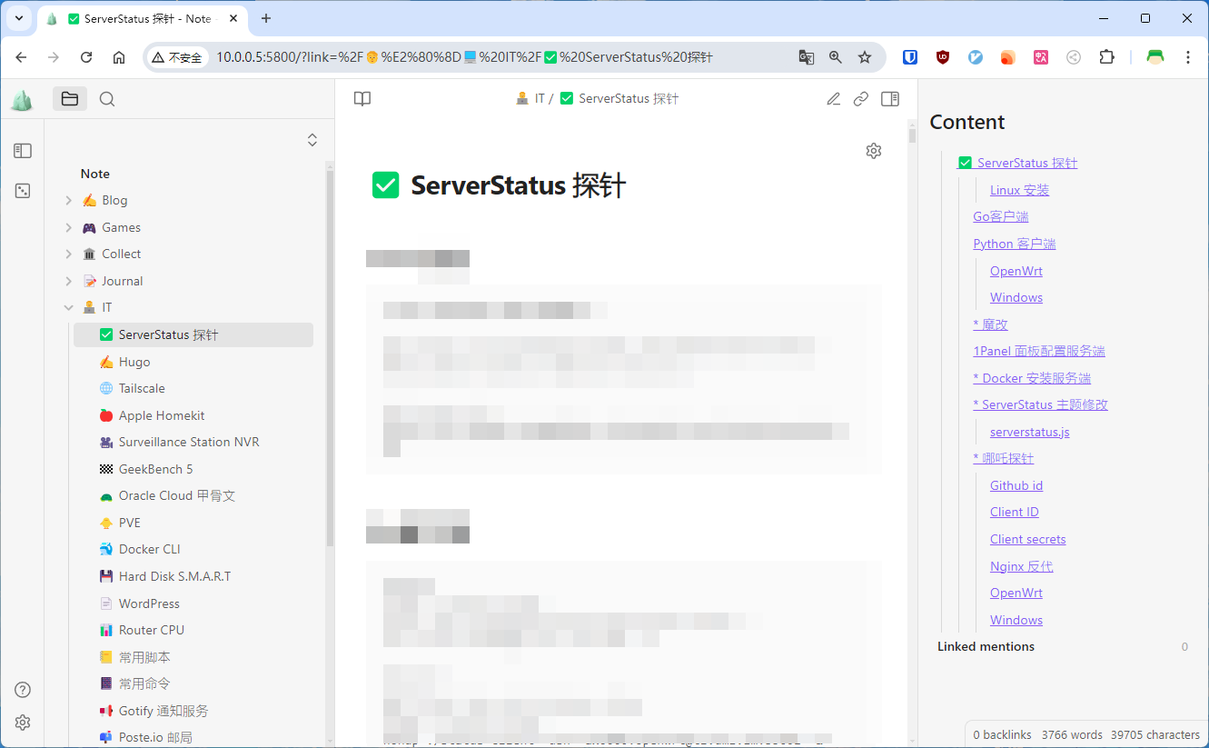The height and width of the screenshot is (748, 1209).
Task: Jump to Go客户端 heading
Action: point(1001,216)
